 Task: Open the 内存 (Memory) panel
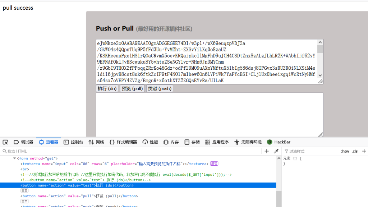171,142
